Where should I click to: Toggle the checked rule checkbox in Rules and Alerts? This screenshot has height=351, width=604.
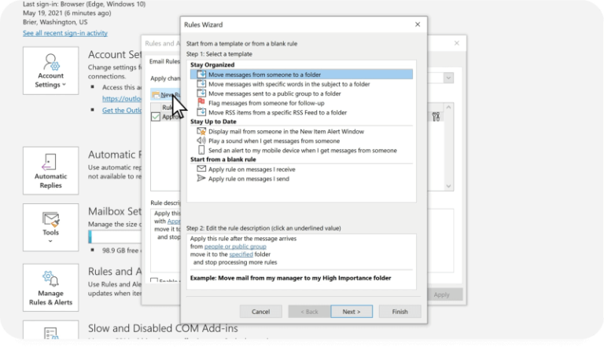[156, 116]
